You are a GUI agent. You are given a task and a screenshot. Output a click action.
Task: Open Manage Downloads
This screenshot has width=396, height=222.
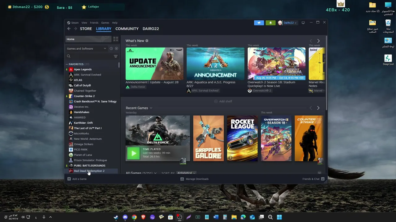(194, 179)
